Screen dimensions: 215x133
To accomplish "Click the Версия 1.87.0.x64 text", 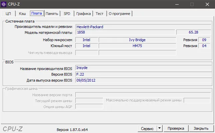I will (72, 130).
